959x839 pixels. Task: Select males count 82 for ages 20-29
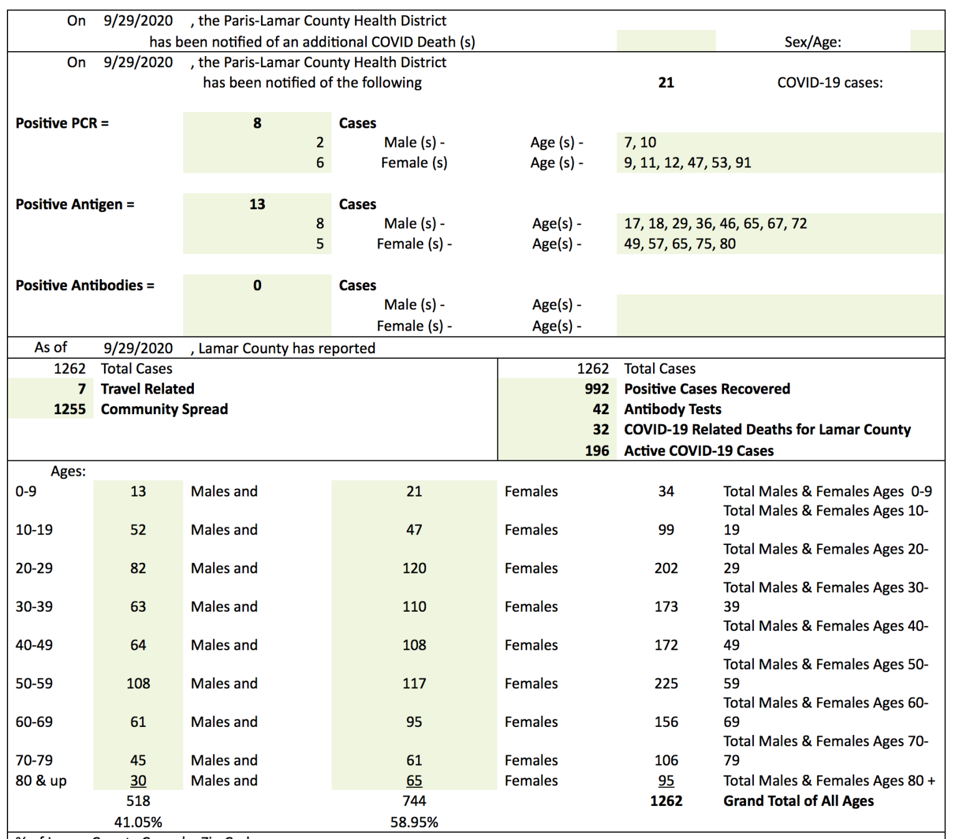click(x=138, y=568)
